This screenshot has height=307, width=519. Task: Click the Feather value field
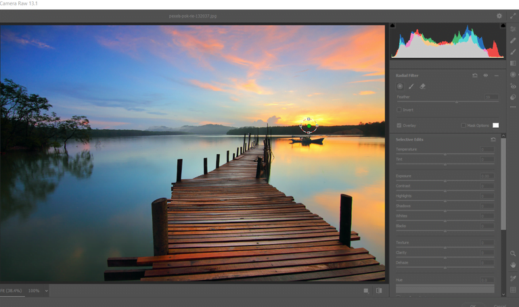pyautogui.click(x=491, y=97)
